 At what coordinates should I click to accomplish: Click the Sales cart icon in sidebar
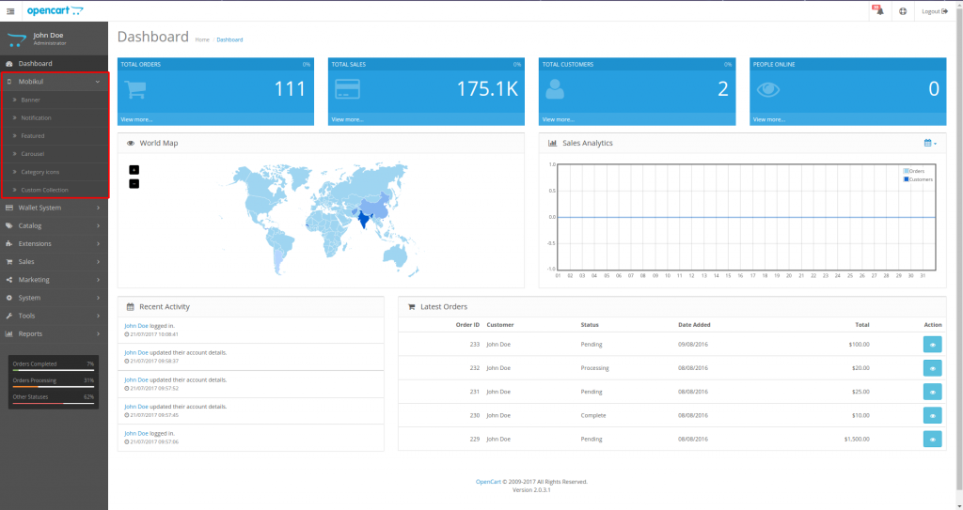pos(9,261)
